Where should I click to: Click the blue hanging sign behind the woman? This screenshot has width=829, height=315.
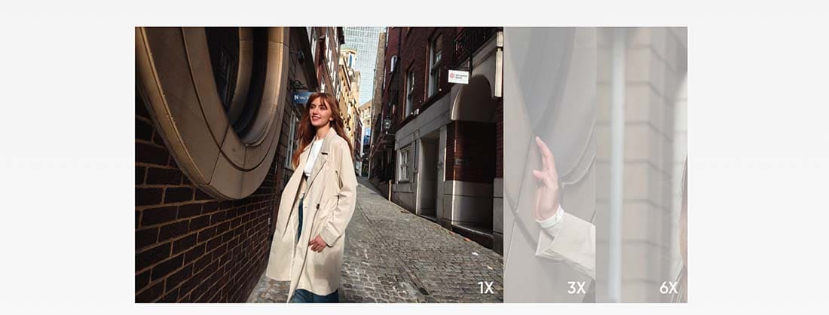click(302, 97)
